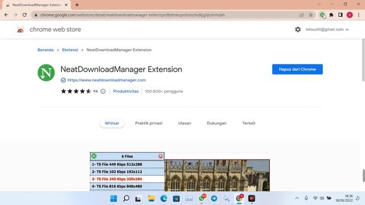The width and height of the screenshot is (365, 205).
Task: Open web store settings gear
Action: tap(298, 30)
